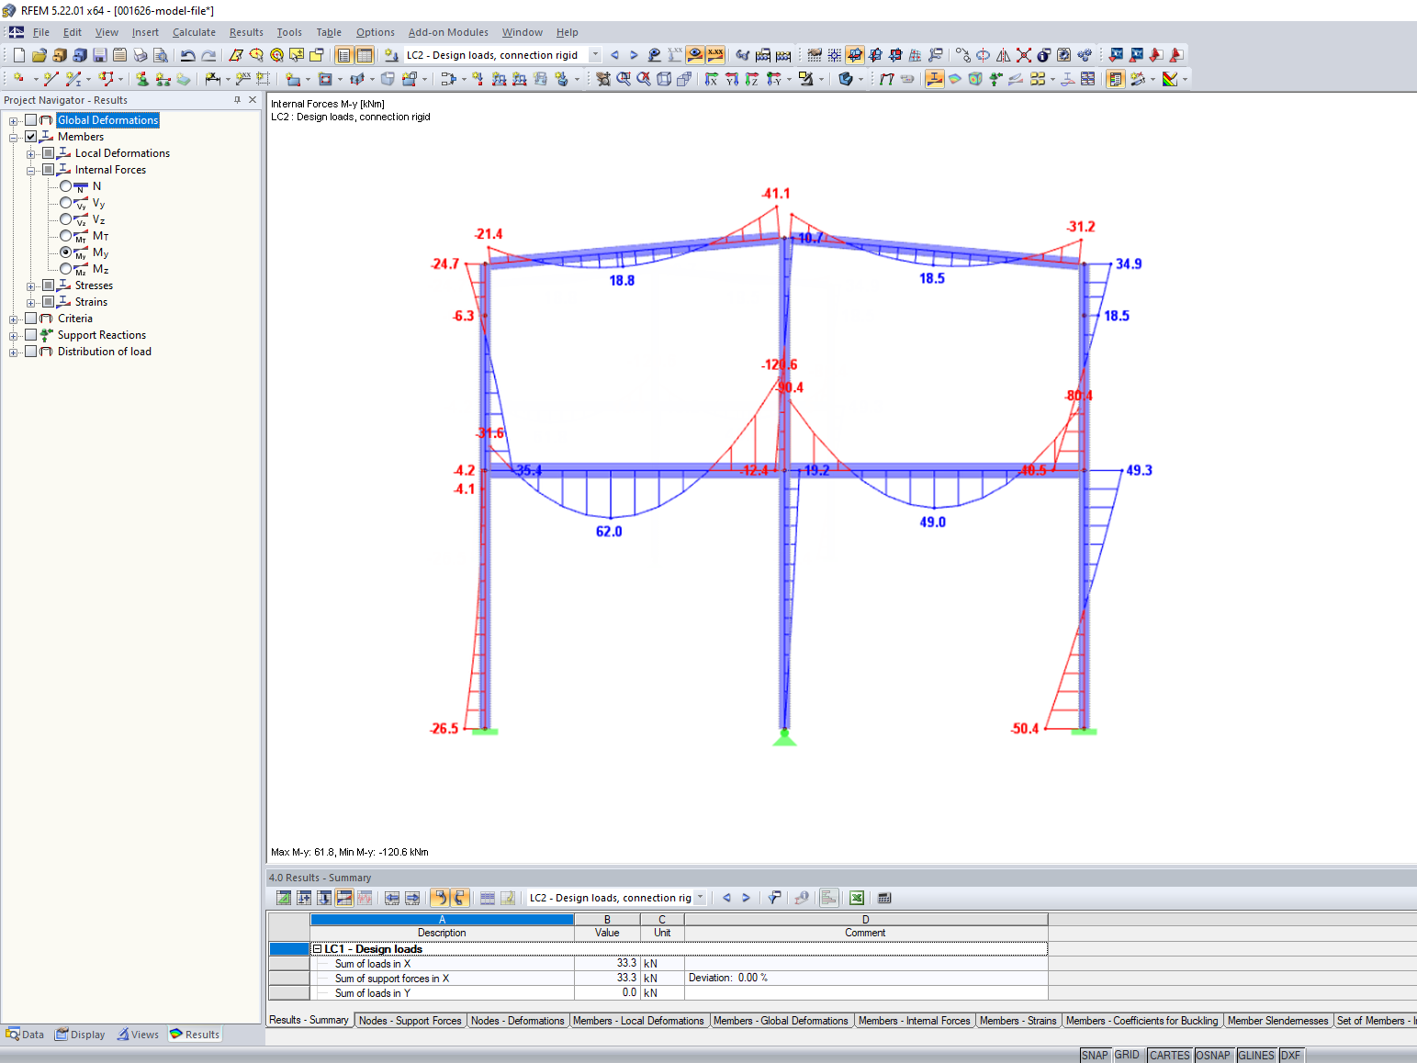The image size is (1417, 1063).
Task: Expand the Support Reactions tree node
Action: [12, 334]
